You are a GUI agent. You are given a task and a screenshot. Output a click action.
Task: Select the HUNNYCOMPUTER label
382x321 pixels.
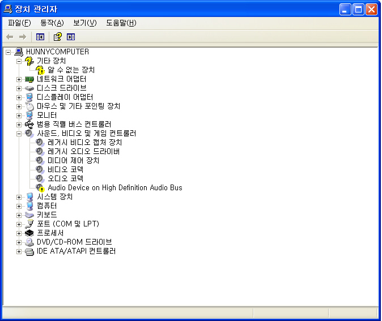tap(57, 52)
